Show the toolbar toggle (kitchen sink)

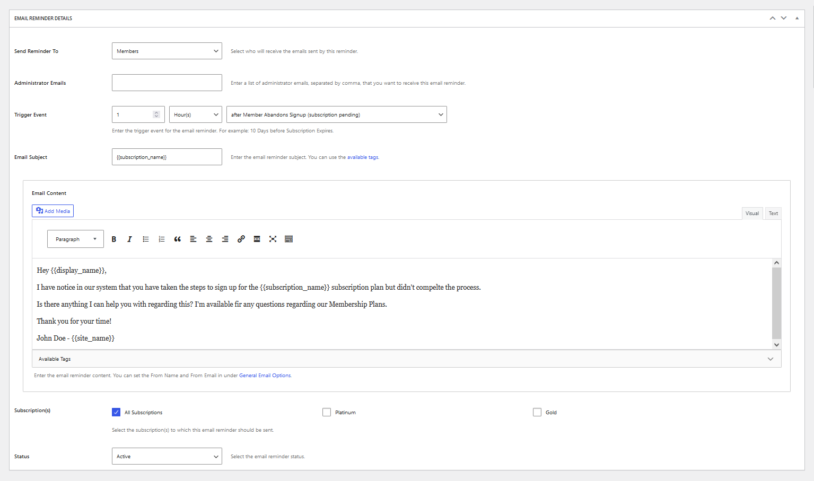288,239
